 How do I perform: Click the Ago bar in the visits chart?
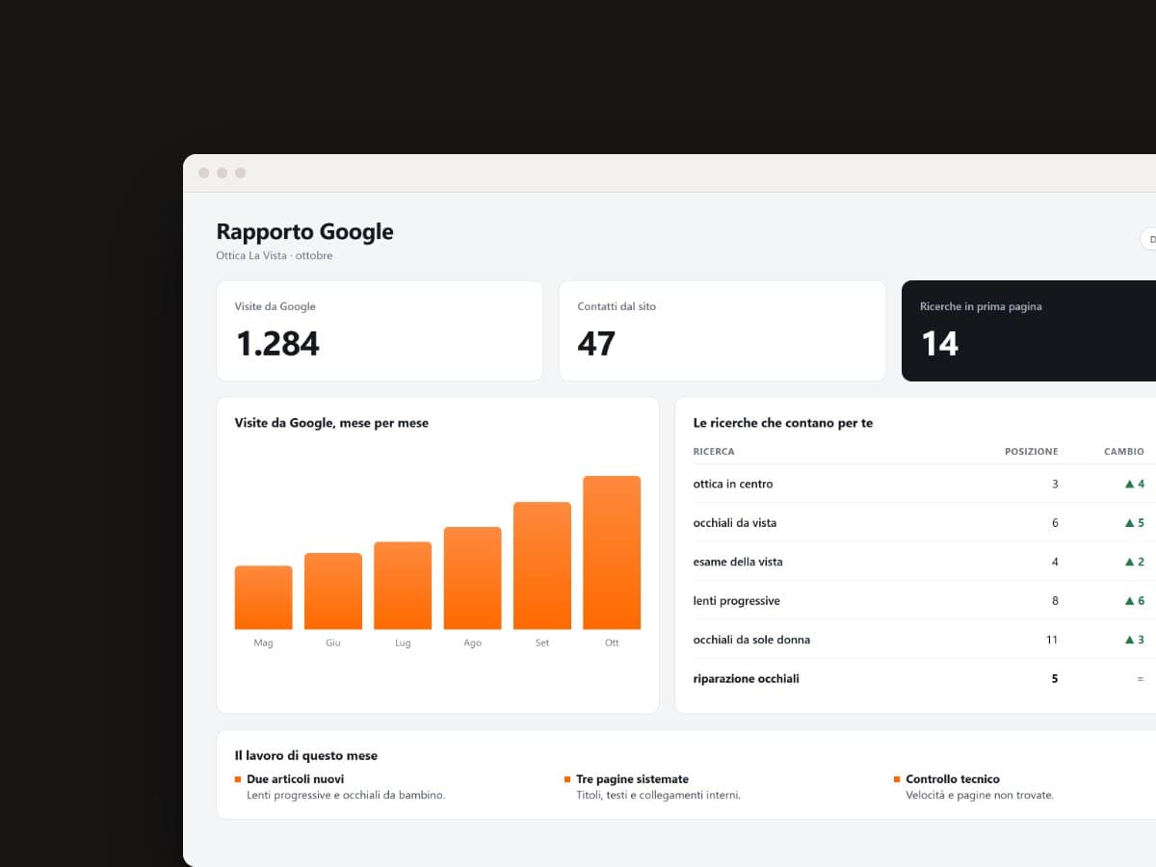point(472,578)
